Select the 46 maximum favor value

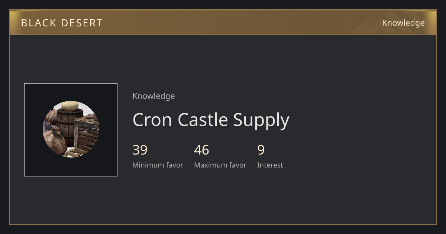[201, 150]
